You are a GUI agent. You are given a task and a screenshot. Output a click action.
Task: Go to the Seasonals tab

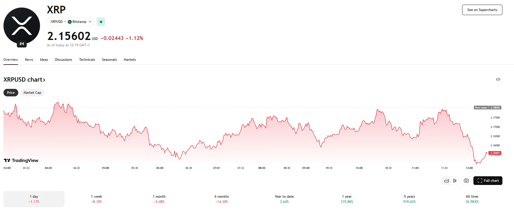point(109,60)
